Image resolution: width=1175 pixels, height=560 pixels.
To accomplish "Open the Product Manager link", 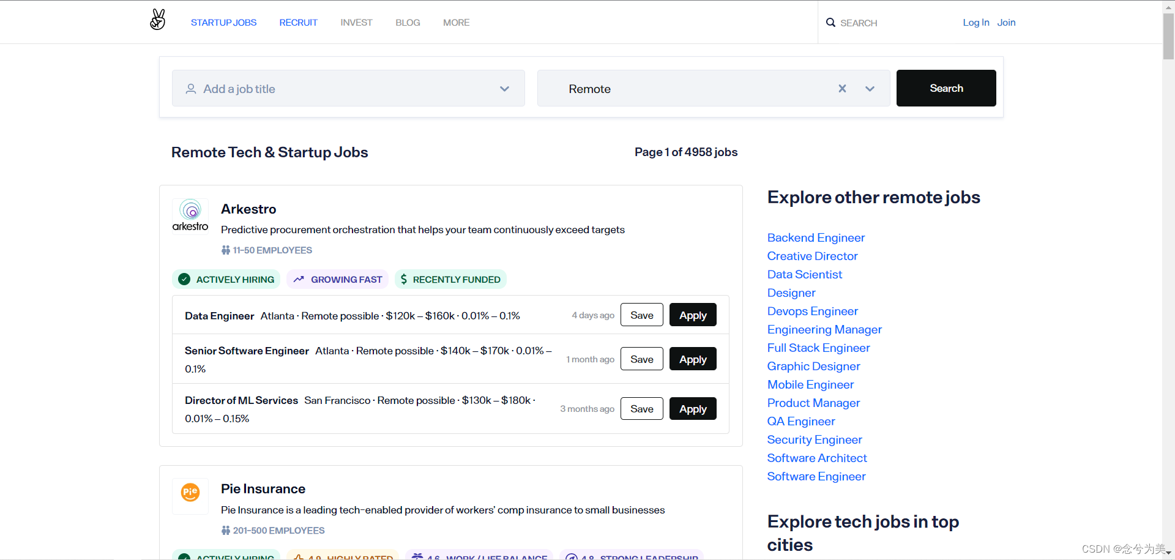I will click(x=813, y=403).
